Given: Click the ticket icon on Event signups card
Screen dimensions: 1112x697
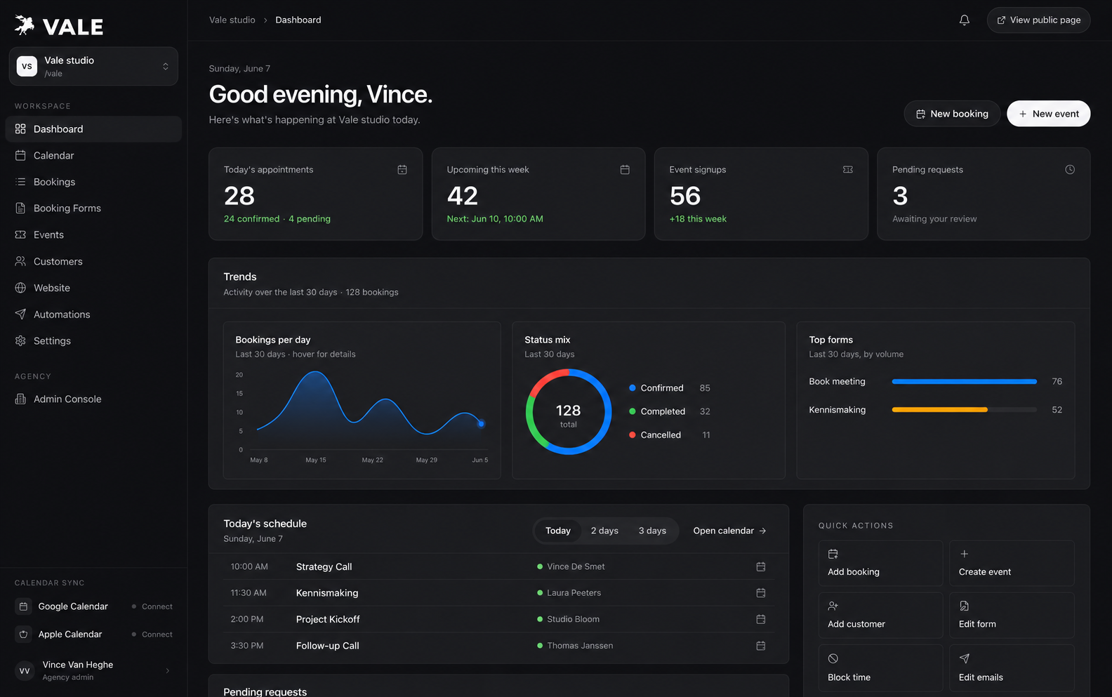Looking at the screenshot, I should (848, 170).
